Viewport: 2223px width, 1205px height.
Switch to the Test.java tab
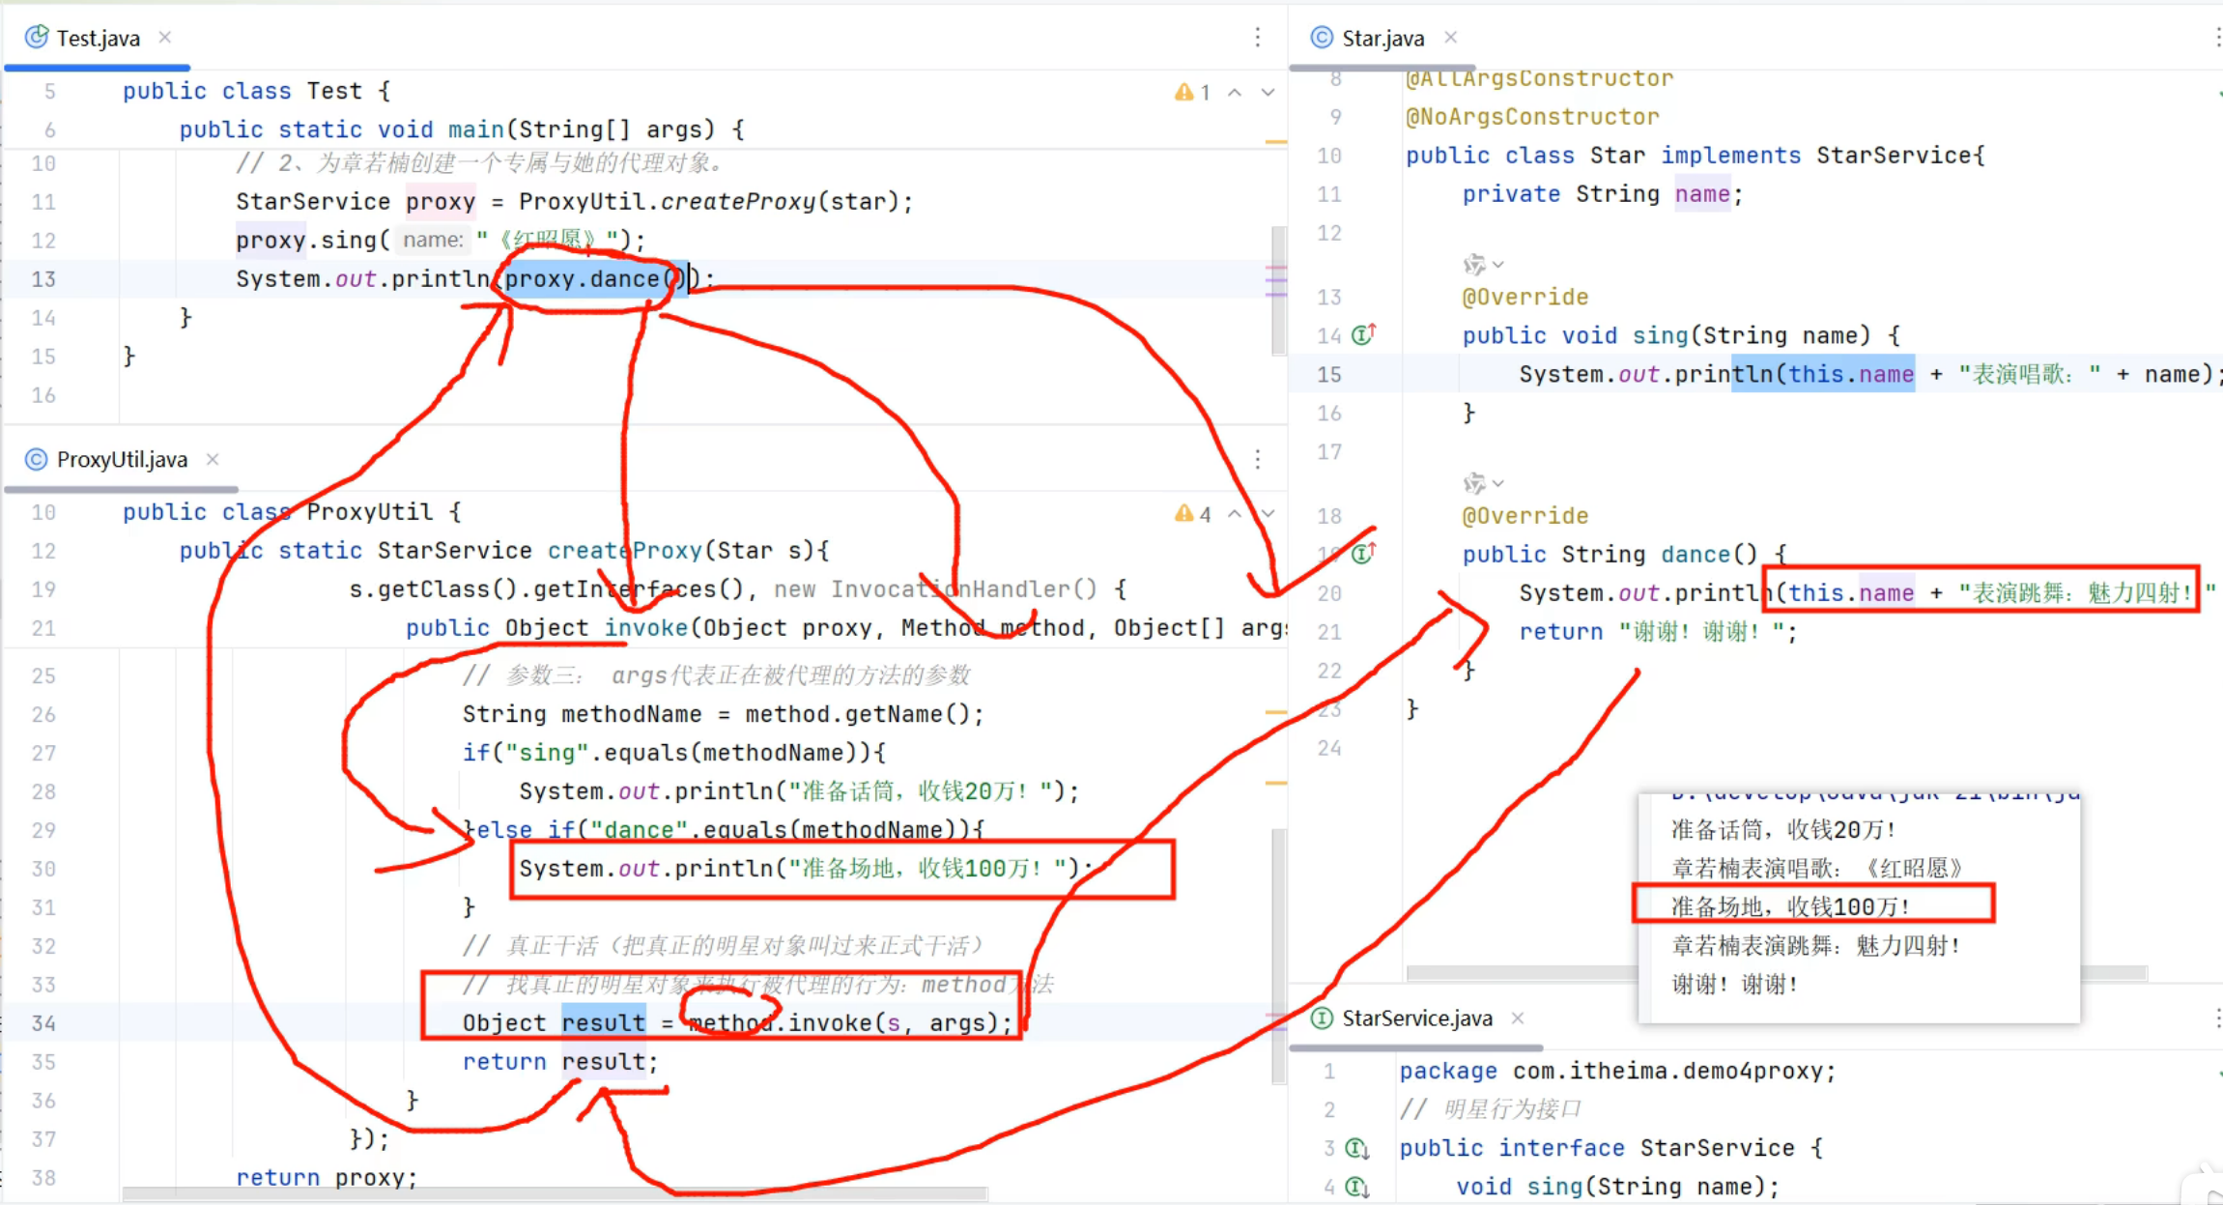[98, 38]
